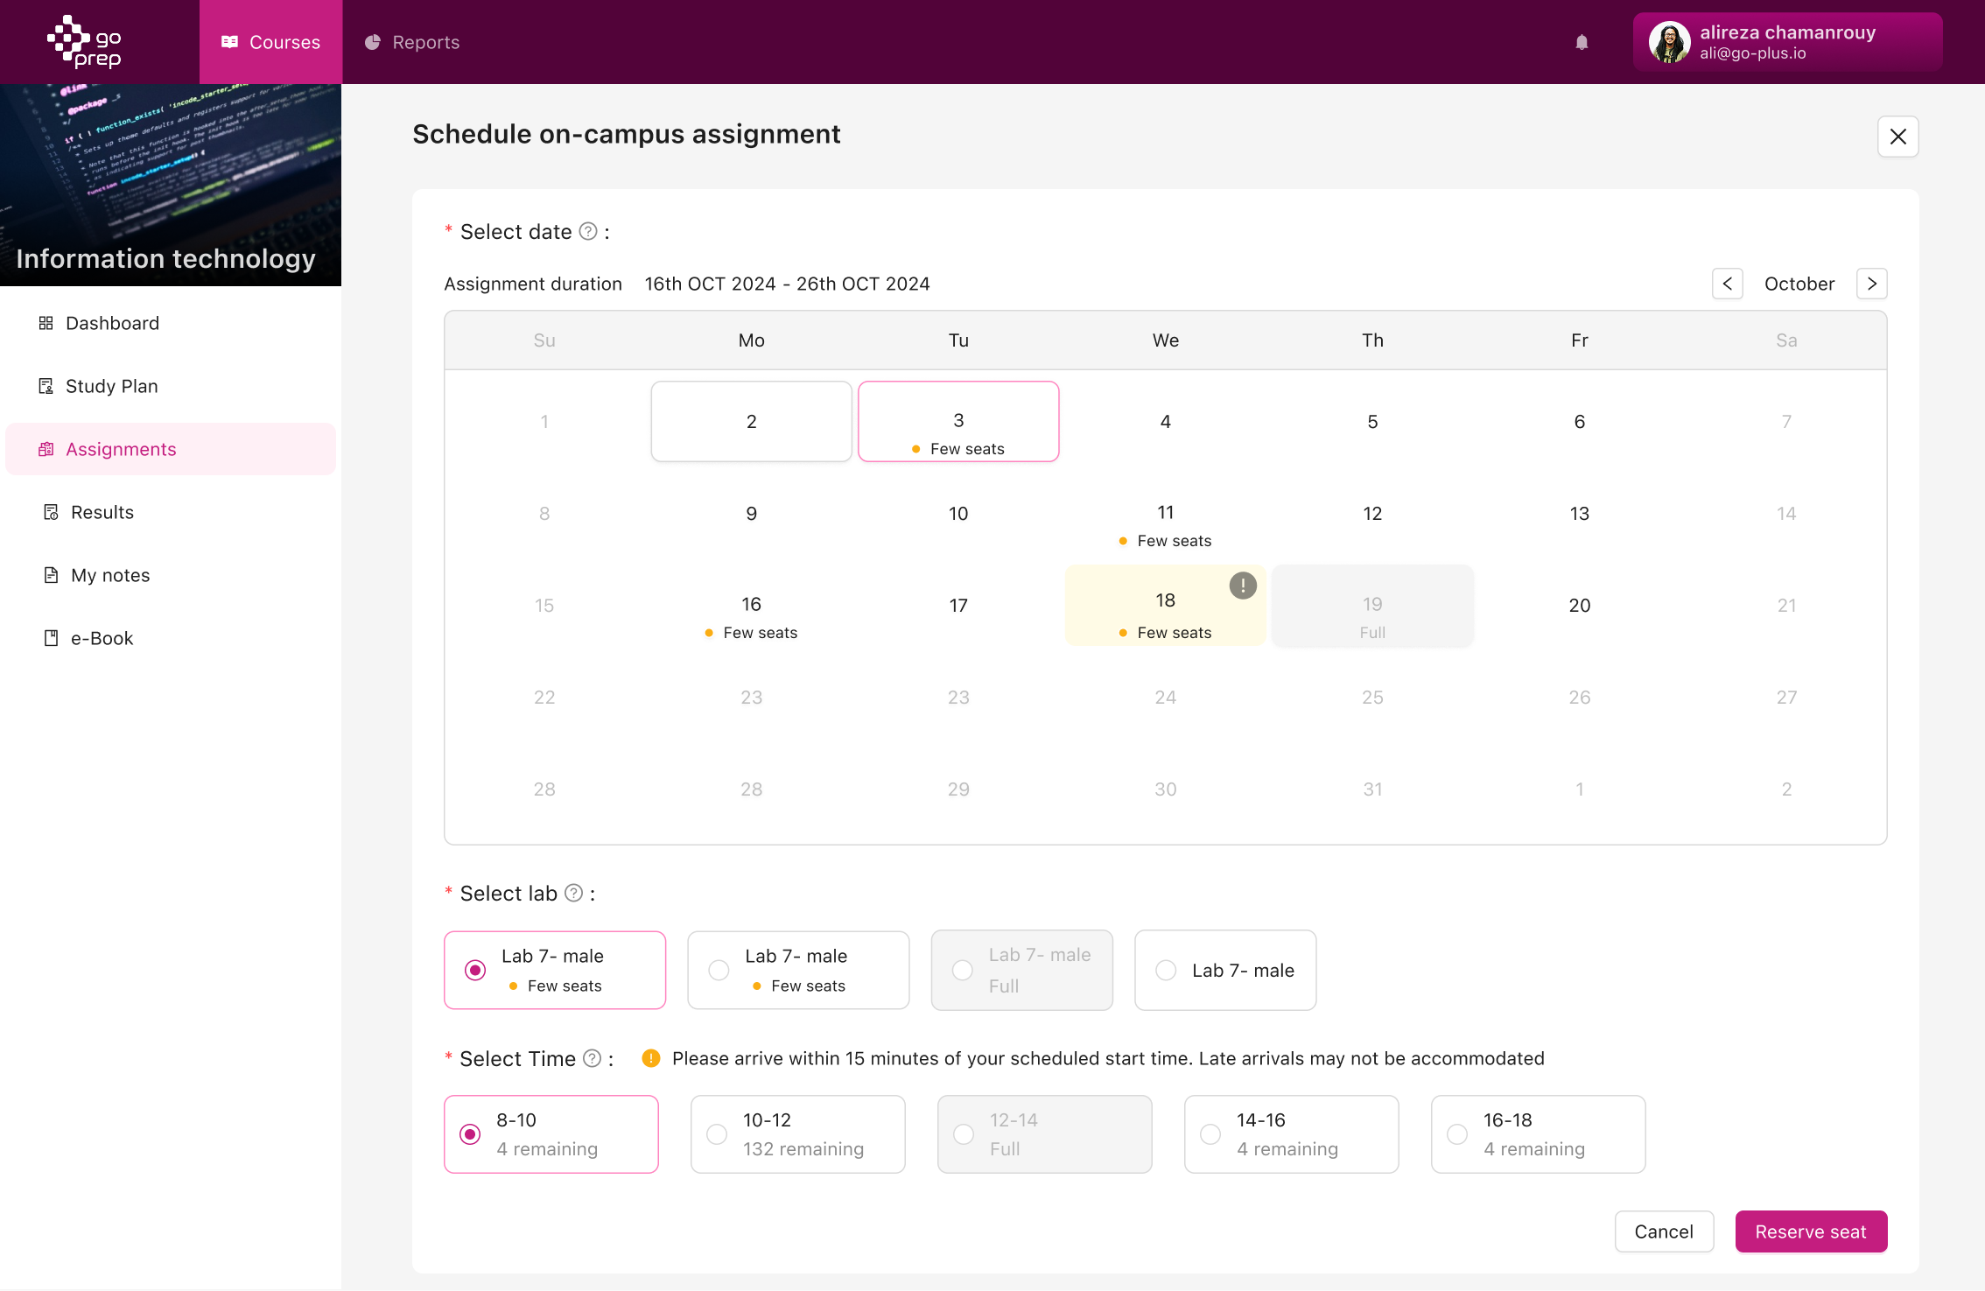Go to previous month with left chevron
The height and width of the screenshot is (1291, 1985).
pyautogui.click(x=1727, y=284)
